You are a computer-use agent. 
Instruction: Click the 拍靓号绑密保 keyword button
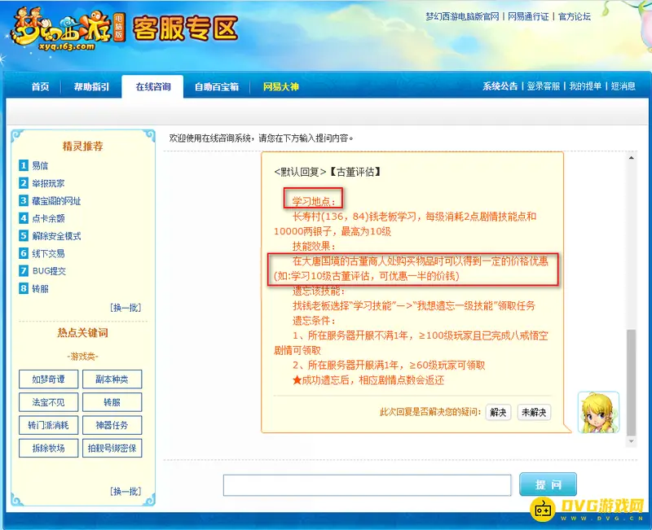(112, 448)
